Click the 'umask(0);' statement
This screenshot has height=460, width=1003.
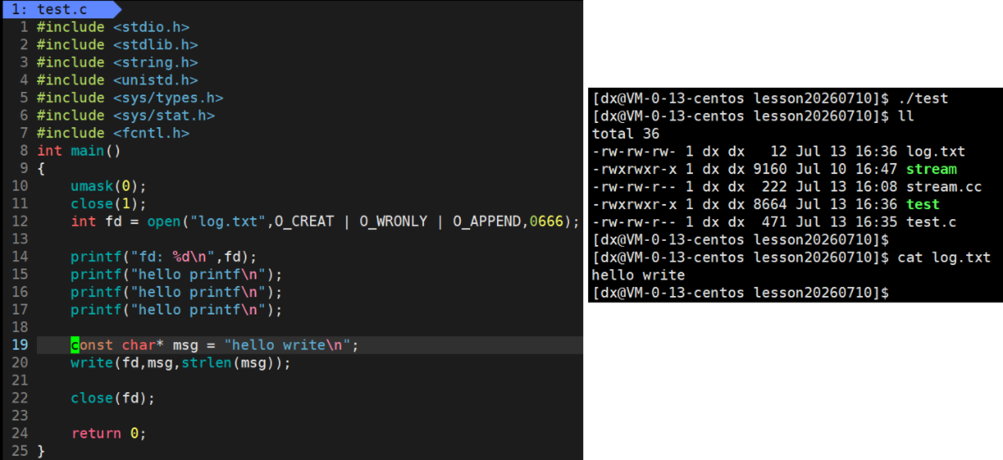(109, 187)
